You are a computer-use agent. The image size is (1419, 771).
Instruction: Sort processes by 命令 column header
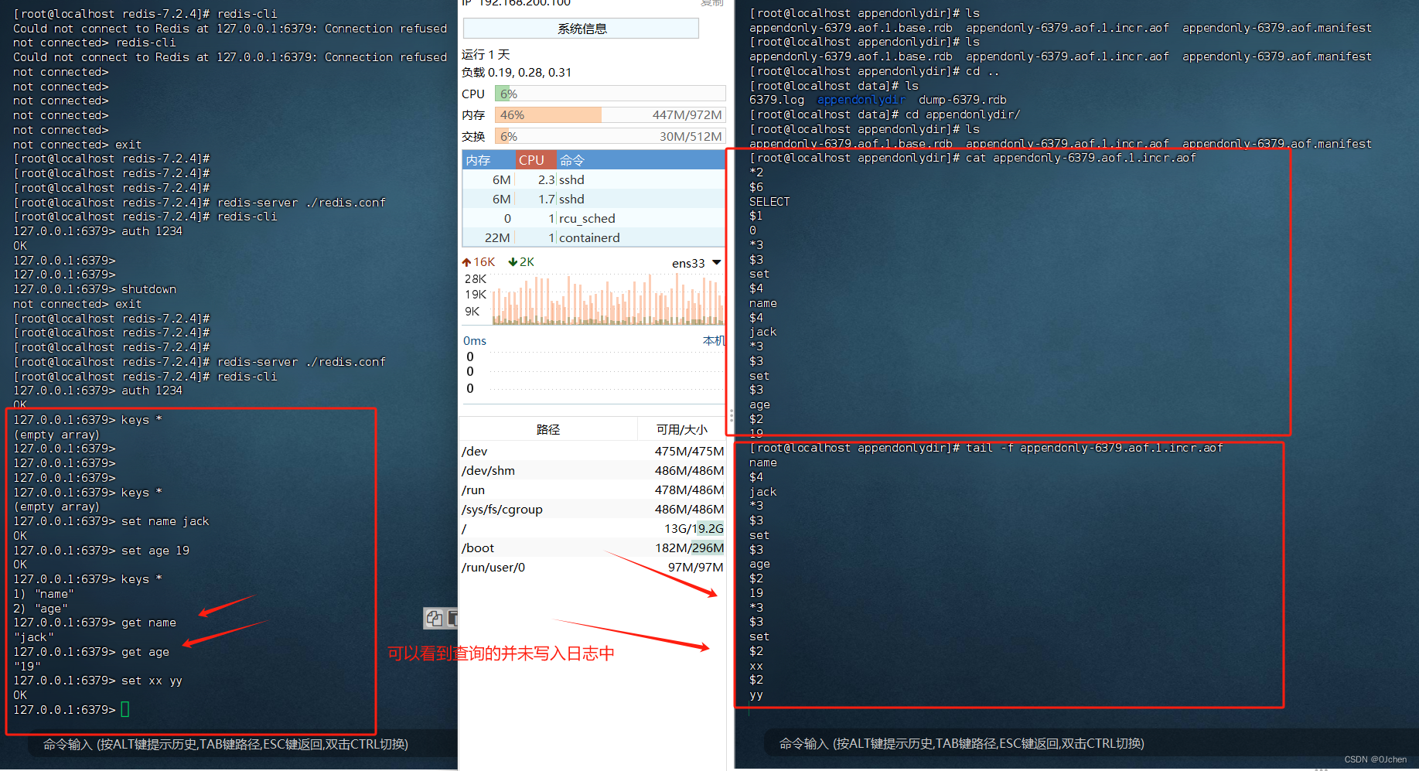(x=640, y=160)
